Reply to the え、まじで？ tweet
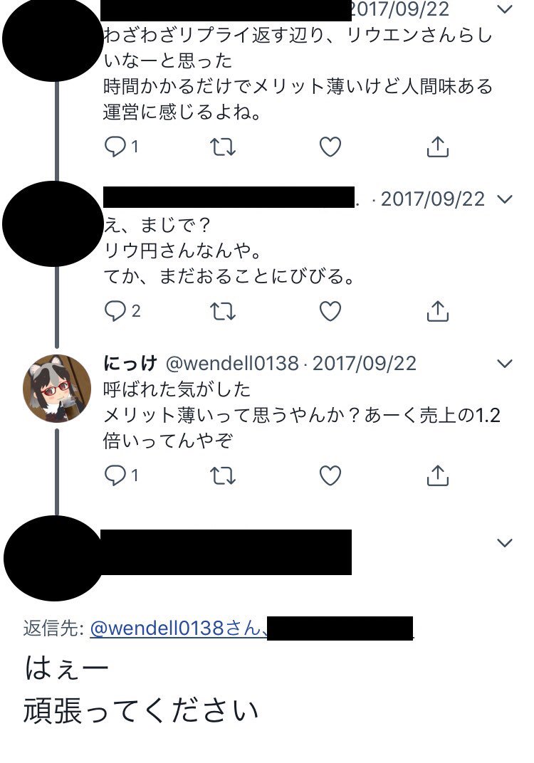The width and height of the screenshot is (534, 763). 122,311
